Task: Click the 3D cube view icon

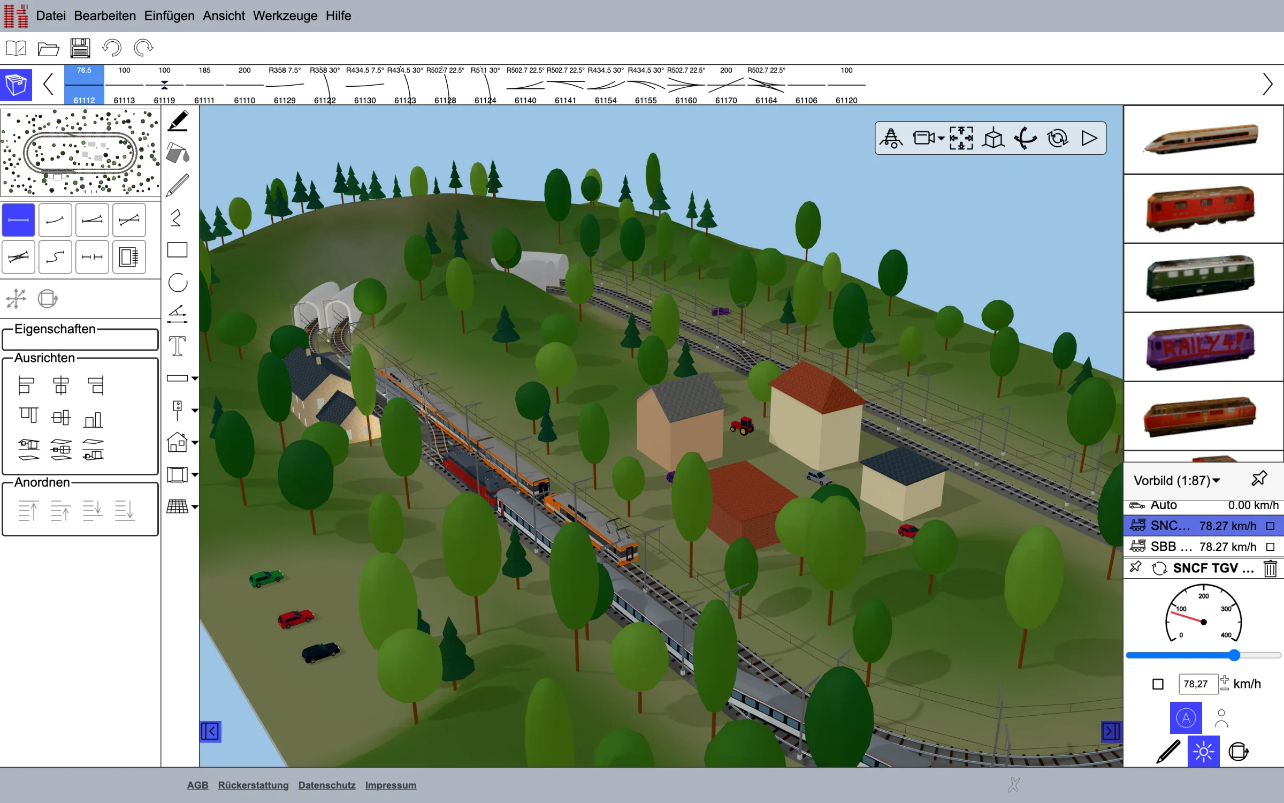Action: tap(993, 138)
